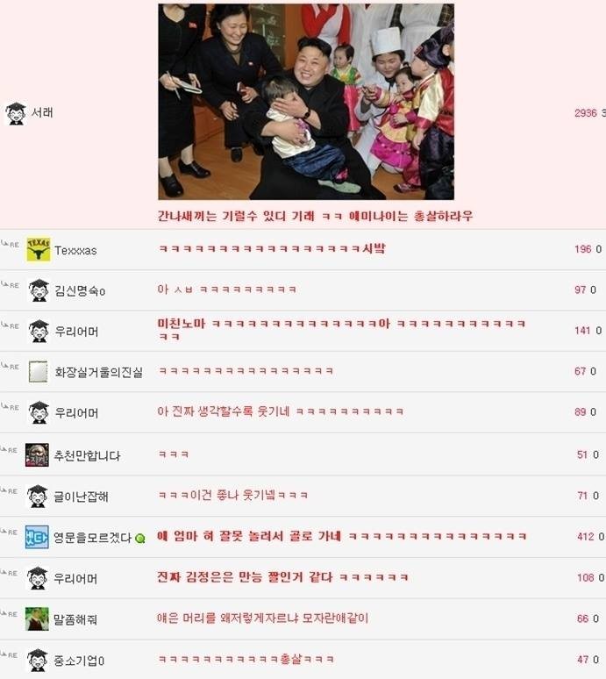Viewport: 606px width, 679px height.
Task: Open the 서래 author name link
Action: click(x=42, y=112)
